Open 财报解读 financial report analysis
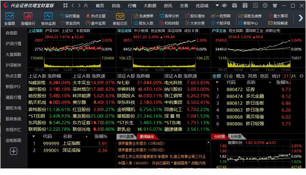The image size is (306, 175). pos(278,23)
